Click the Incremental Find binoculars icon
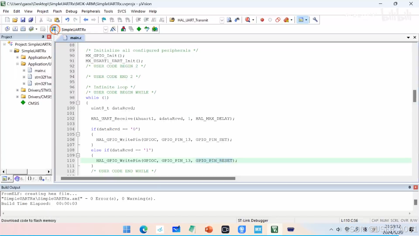 237,20
